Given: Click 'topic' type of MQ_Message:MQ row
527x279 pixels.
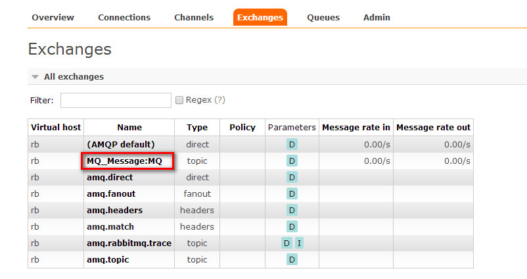Looking at the screenshot, I should 197,161.
